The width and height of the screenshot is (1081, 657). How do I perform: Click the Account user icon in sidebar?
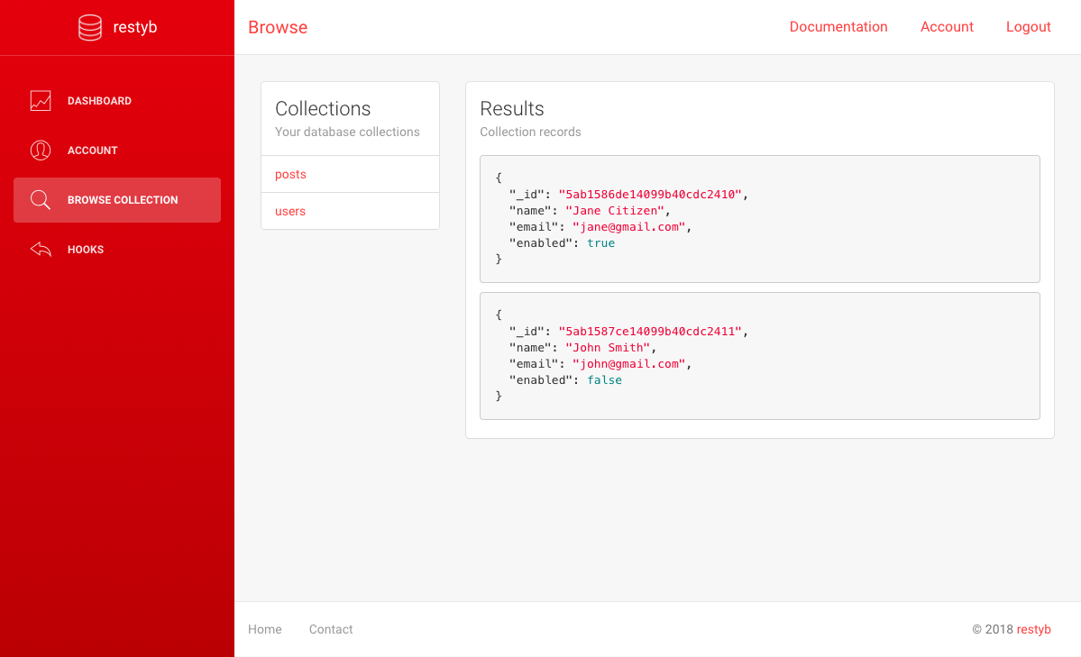click(41, 151)
